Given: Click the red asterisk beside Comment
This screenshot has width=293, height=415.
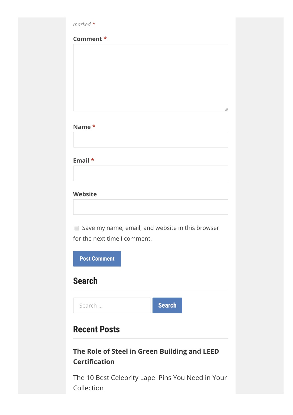Looking at the screenshot, I should pos(105,38).
